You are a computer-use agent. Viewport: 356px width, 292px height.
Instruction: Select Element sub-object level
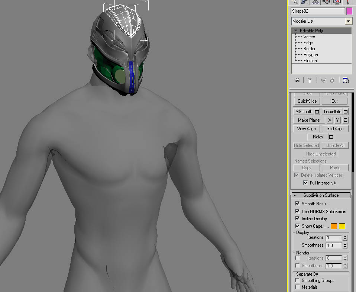coord(311,60)
